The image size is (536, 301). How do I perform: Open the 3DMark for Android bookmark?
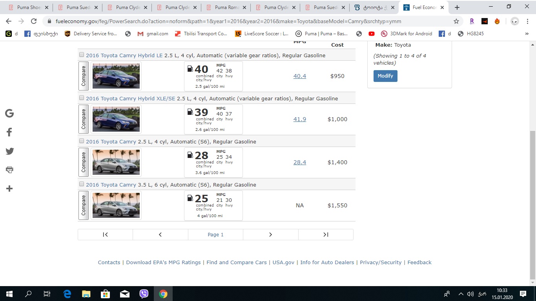point(407,34)
